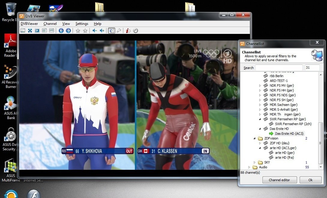Image resolution: width=327 pixels, height=198 pixels.
Task: Expand the SKY folder in the channel list
Action: 255,162
